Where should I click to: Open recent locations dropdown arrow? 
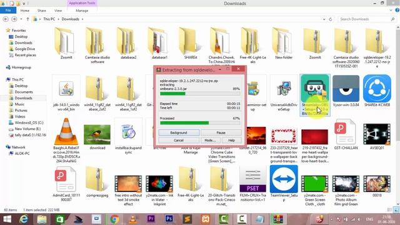[x=21, y=19]
